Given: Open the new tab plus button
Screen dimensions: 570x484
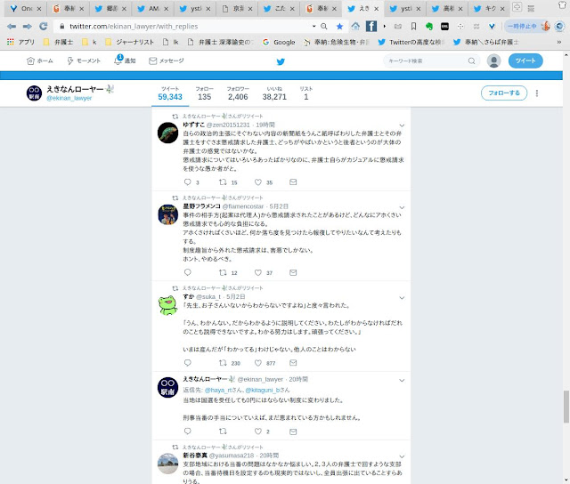Looking at the screenshot, I should [517, 6].
